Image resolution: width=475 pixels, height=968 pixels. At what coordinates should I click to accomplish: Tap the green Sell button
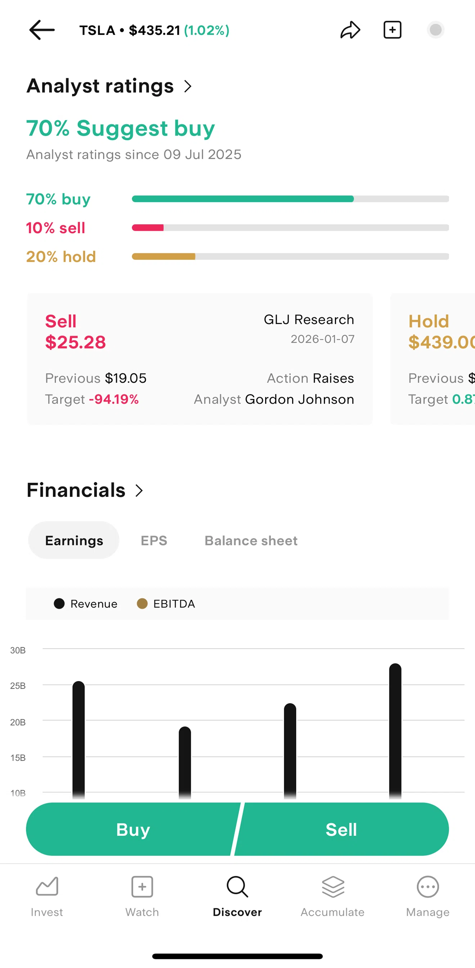[341, 829]
